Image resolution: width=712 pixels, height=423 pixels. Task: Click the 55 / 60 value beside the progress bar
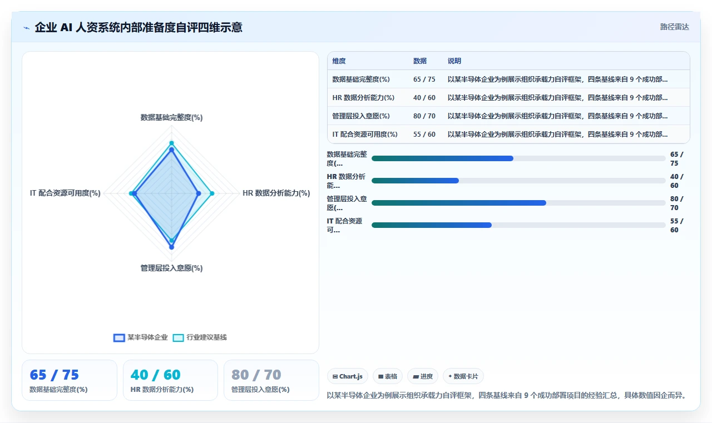678,226
